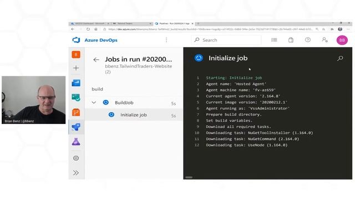Viewport: 355px width, 200px height.
Task: Click log line 'Prepare build directory.'
Action: click(x=234, y=114)
